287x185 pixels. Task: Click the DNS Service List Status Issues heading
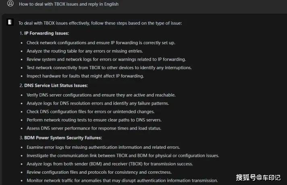(x=56, y=86)
